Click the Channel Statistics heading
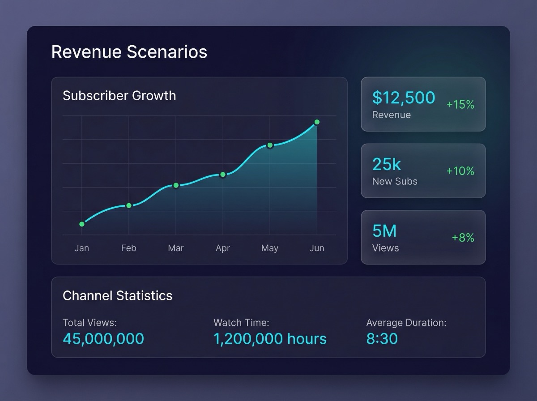Image resolution: width=537 pixels, height=401 pixels. pos(117,296)
